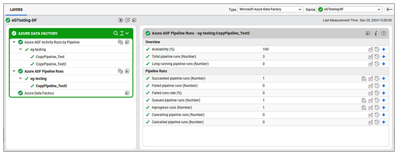Click the alarm icon next to eGTesting-DF title
398x155 pixels.
point(121,21)
